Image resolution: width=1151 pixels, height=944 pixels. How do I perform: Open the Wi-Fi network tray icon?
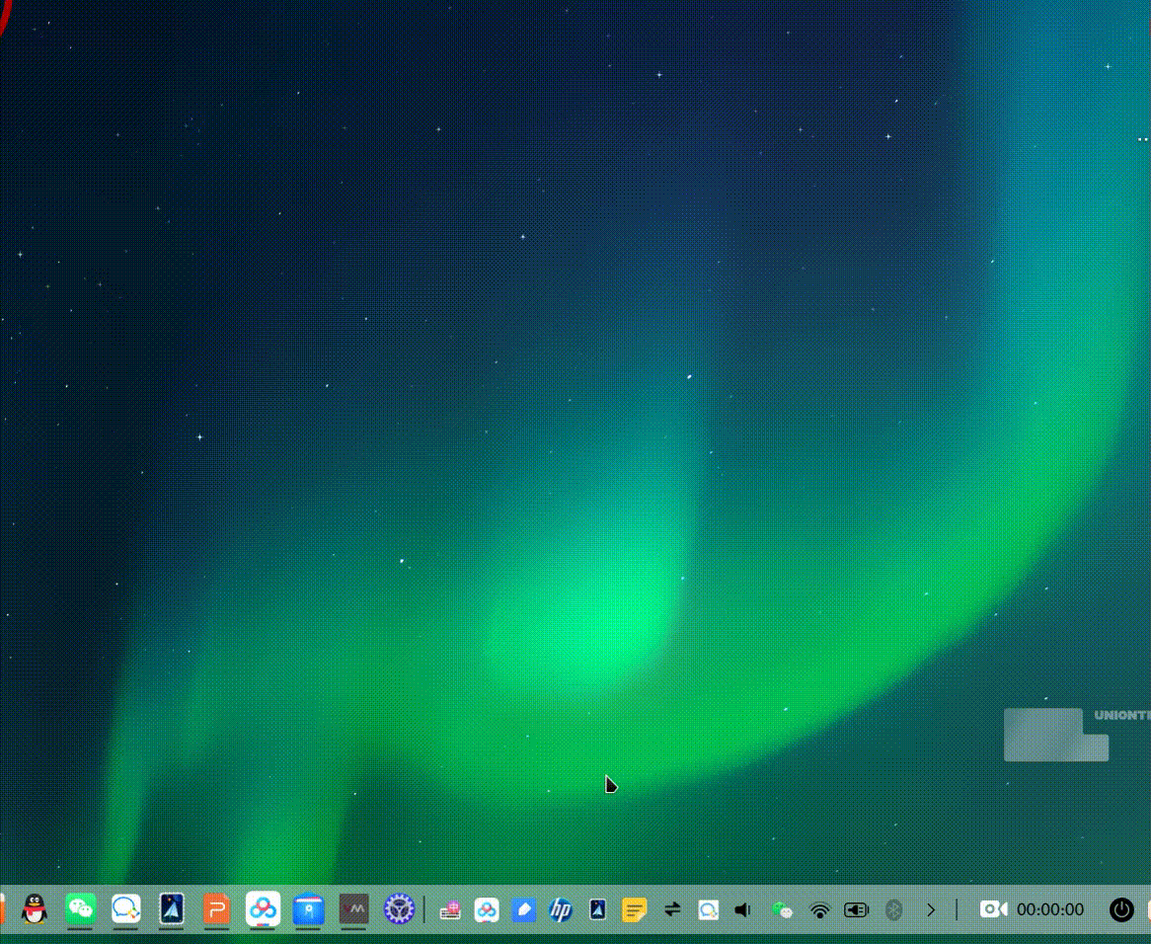819,909
